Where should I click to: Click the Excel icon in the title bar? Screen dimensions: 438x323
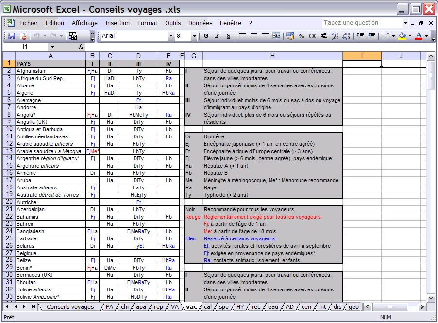tap(7, 9)
